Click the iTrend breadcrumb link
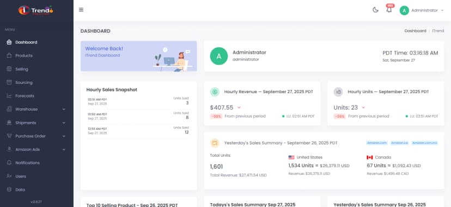 (x=438, y=31)
